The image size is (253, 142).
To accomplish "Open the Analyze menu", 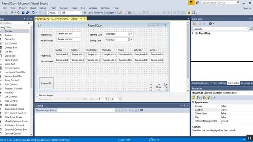I will 93,8.
